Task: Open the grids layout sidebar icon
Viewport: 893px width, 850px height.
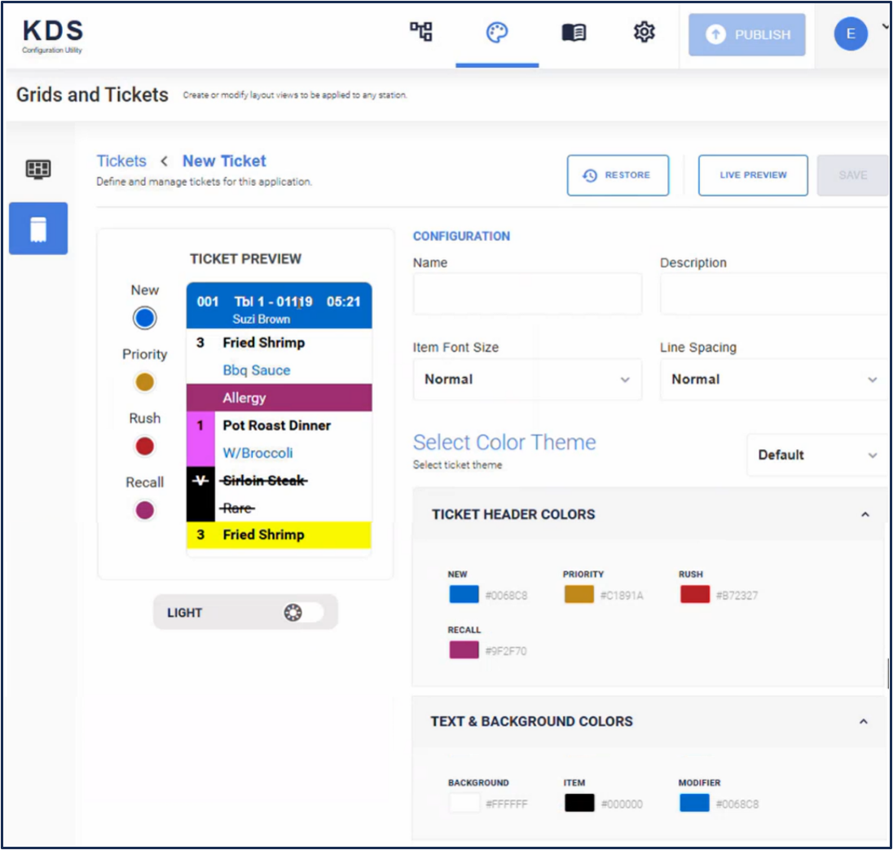Action: 38,170
